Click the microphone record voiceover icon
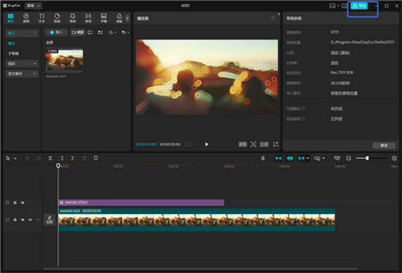Viewport: 402px width, 273px height. pyautogui.click(x=263, y=158)
